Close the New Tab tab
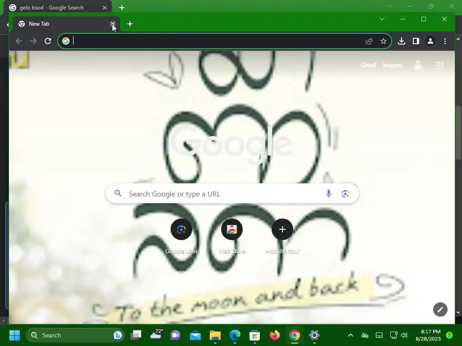 tap(112, 24)
